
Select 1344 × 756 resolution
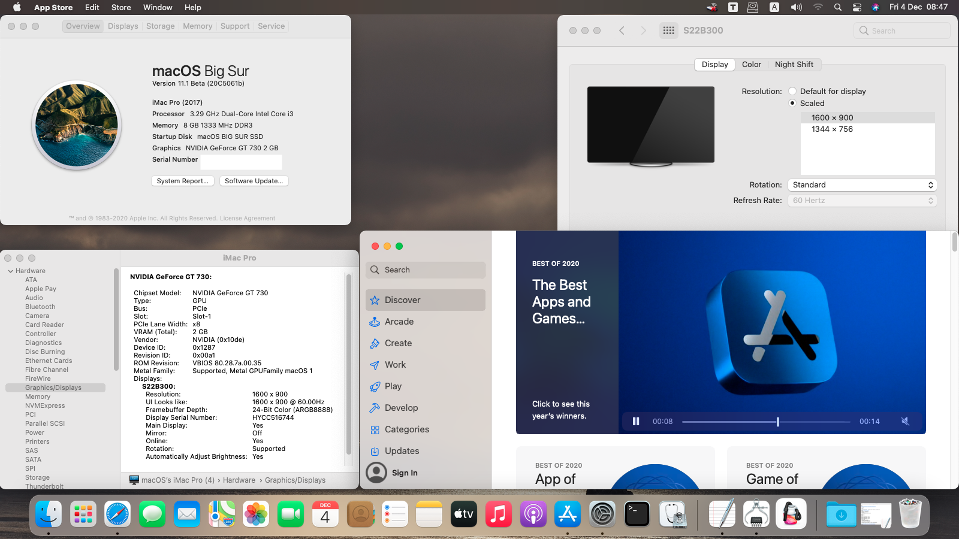click(868, 129)
